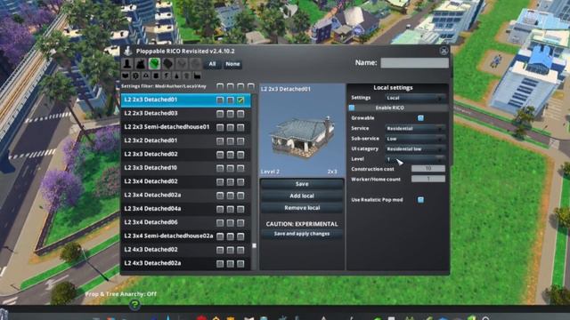Click the building list scrollbar handle

point(254,245)
